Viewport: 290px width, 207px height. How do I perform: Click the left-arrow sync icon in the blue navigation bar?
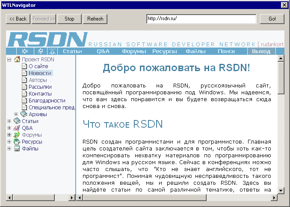click(25, 51)
